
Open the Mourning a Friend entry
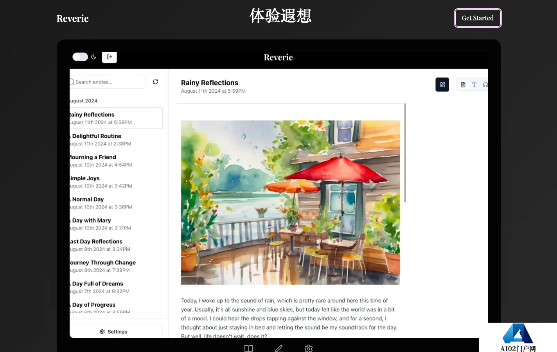(x=116, y=161)
